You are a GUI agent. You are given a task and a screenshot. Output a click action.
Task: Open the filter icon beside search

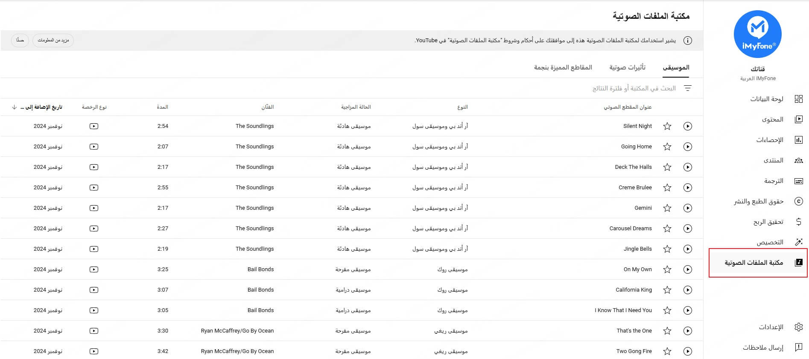click(x=687, y=88)
